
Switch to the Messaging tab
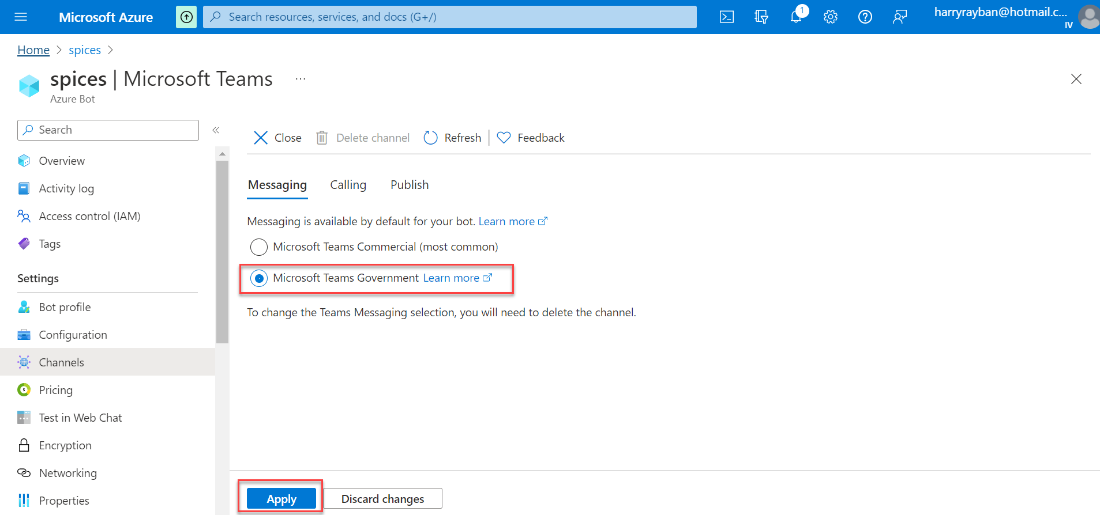tap(277, 185)
